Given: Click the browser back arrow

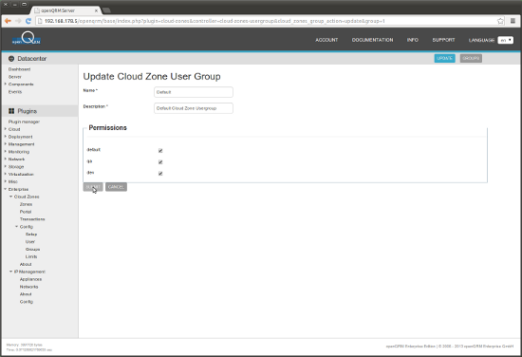Looking at the screenshot, I should tap(8, 21).
